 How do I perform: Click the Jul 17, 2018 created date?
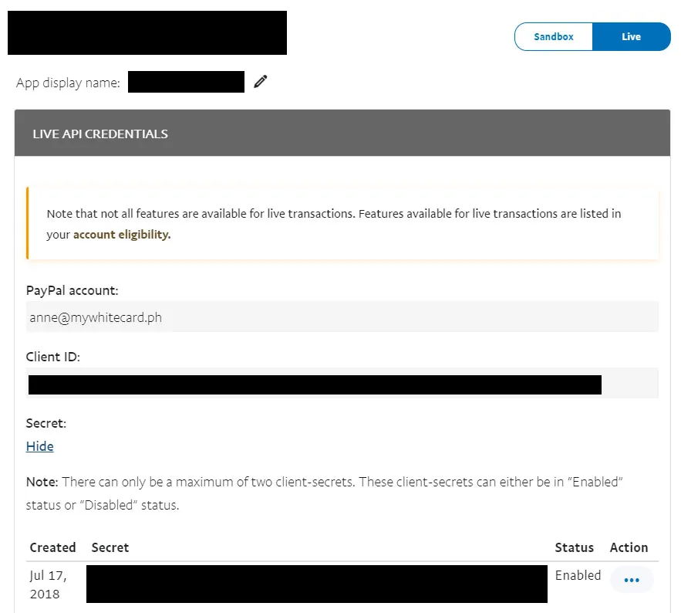pos(48,584)
